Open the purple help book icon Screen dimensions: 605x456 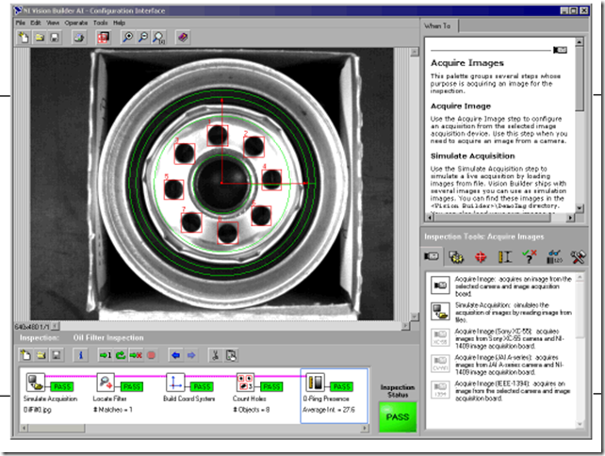[x=183, y=38]
